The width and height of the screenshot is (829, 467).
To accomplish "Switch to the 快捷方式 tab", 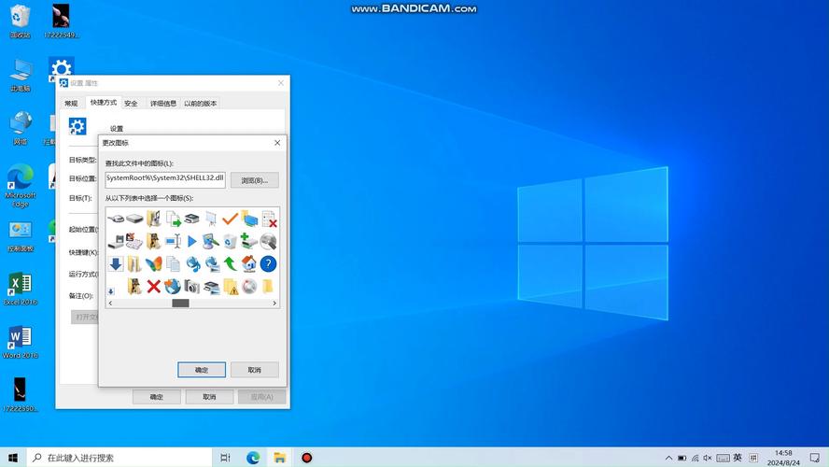I will [103, 102].
